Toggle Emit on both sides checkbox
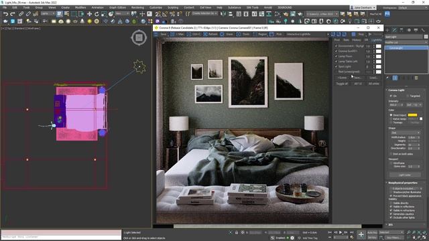The width and height of the screenshot is (429, 241). 391,154
